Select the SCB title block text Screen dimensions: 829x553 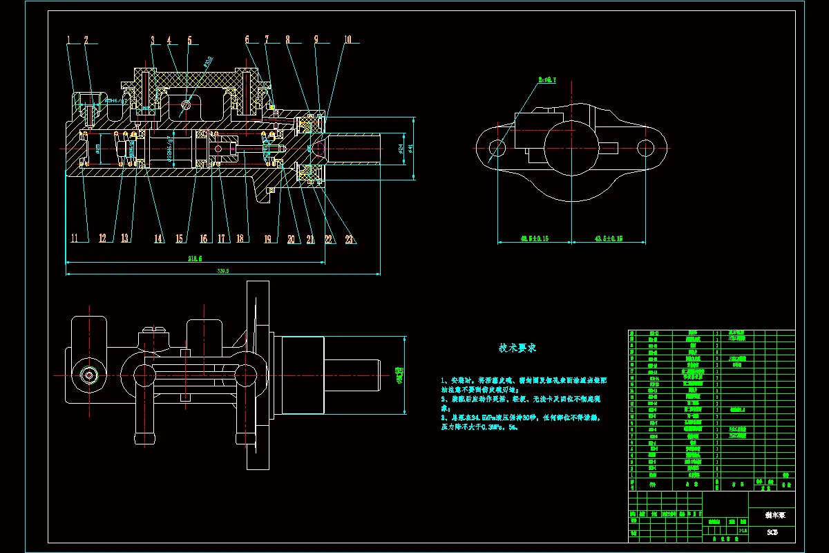pyautogui.click(x=772, y=532)
